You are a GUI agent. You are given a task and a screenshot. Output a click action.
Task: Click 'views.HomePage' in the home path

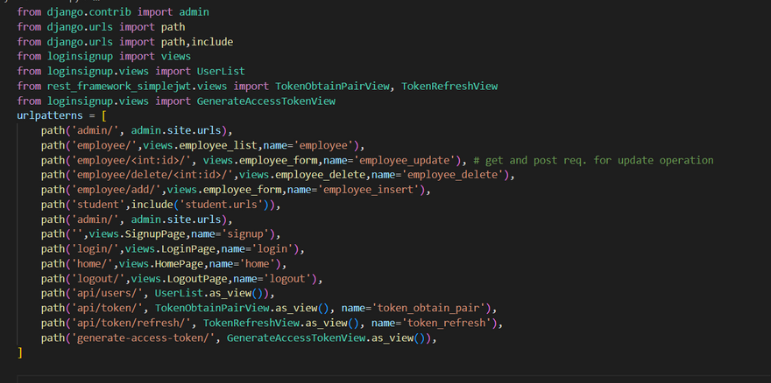coord(161,264)
